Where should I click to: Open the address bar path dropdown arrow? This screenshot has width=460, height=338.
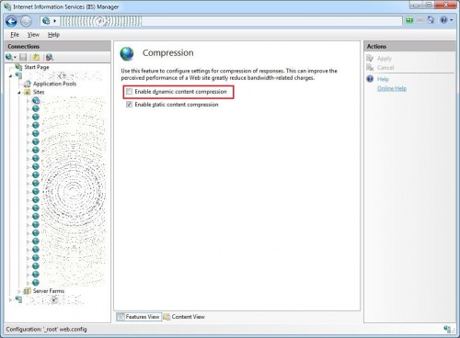click(54, 21)
